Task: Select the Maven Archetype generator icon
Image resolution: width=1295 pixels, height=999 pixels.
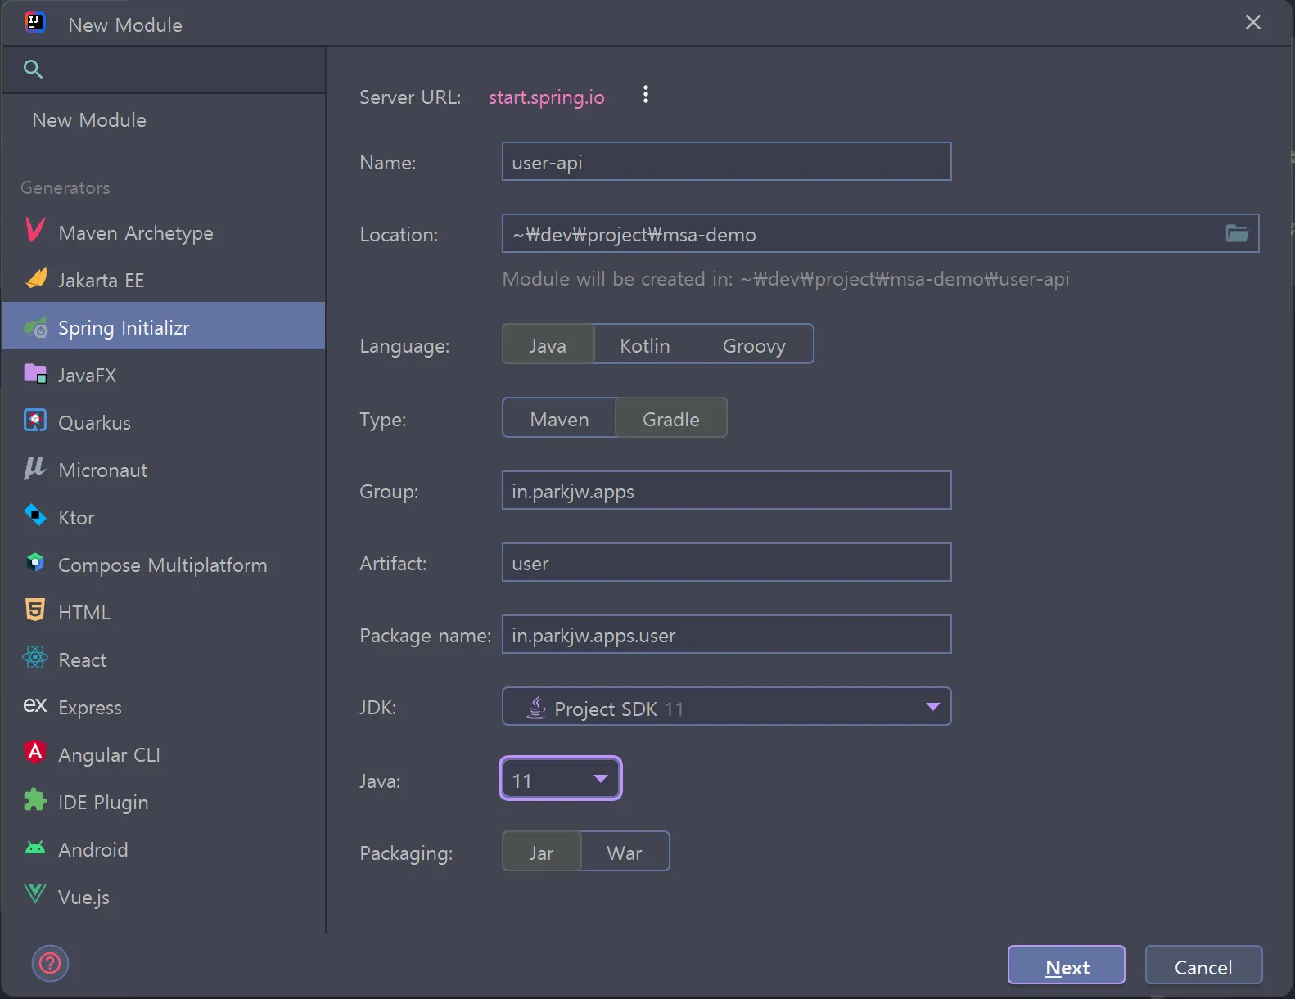Action: 35,231
